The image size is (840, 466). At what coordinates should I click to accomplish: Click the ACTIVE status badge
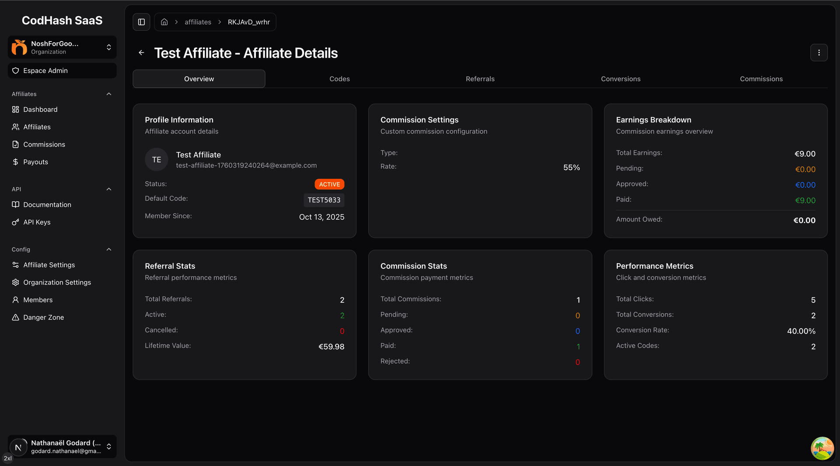[329, 184]
